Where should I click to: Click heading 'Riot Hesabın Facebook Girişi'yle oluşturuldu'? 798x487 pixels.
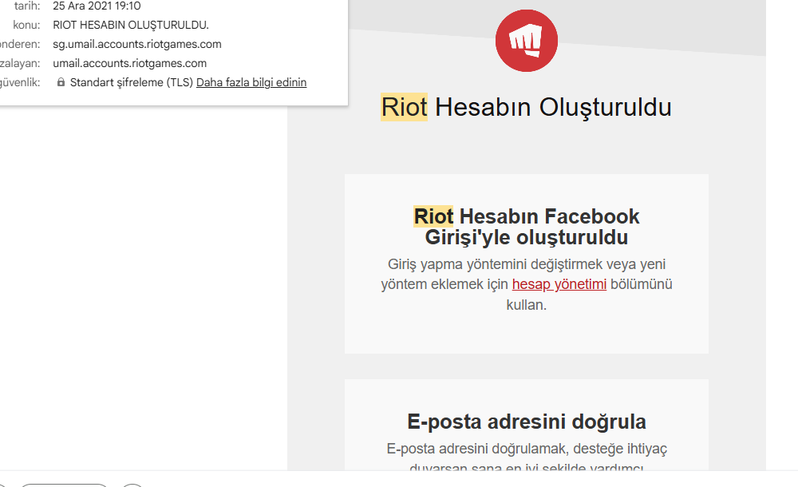[526, 227]
